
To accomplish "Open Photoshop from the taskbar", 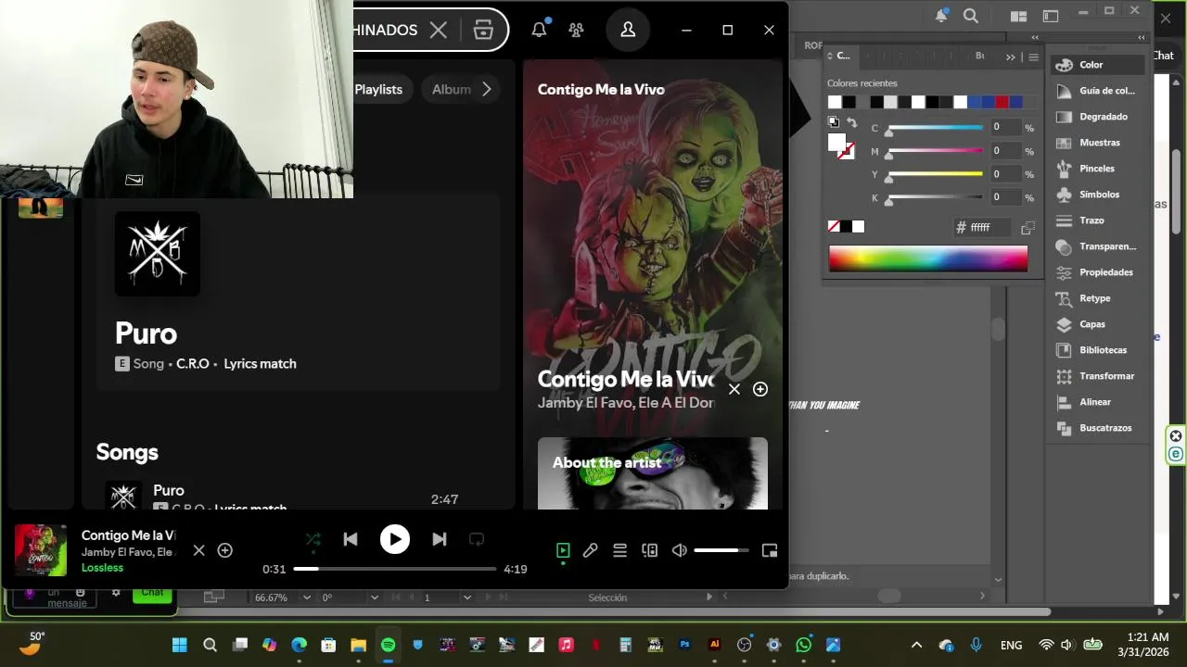I will [x=684, y=645].
